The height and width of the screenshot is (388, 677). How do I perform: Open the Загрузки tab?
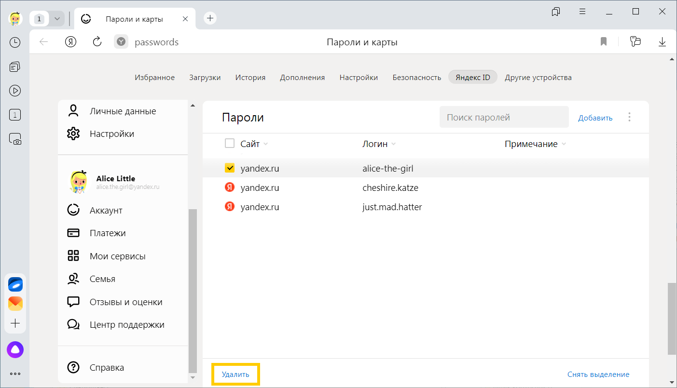tap(205, 77)
